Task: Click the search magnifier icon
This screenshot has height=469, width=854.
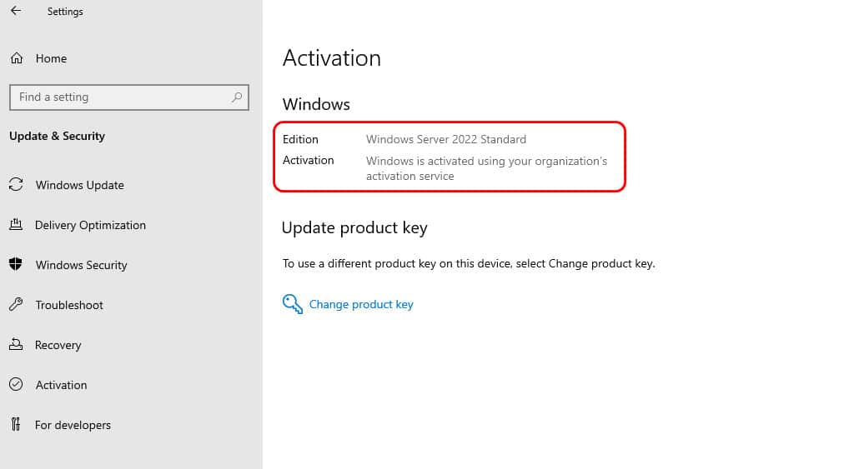Action: point(236,97)
